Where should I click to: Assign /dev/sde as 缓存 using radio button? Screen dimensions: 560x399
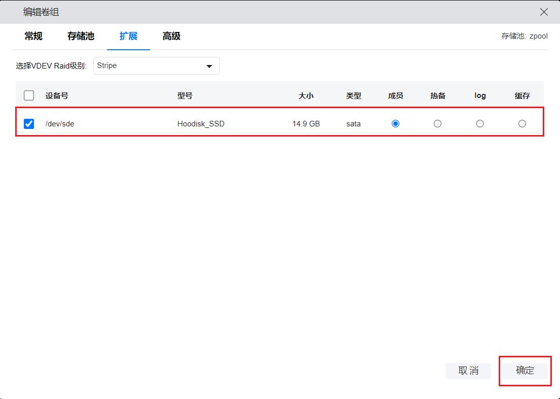pos(522,123)
